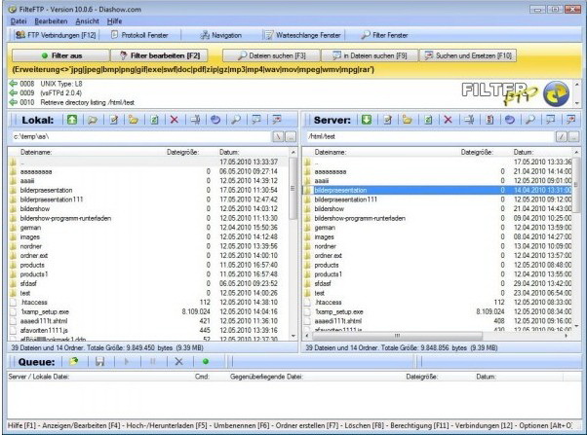
Task: Click the blue refresh icon in Lokal toolbar
Action: point(215,120)
